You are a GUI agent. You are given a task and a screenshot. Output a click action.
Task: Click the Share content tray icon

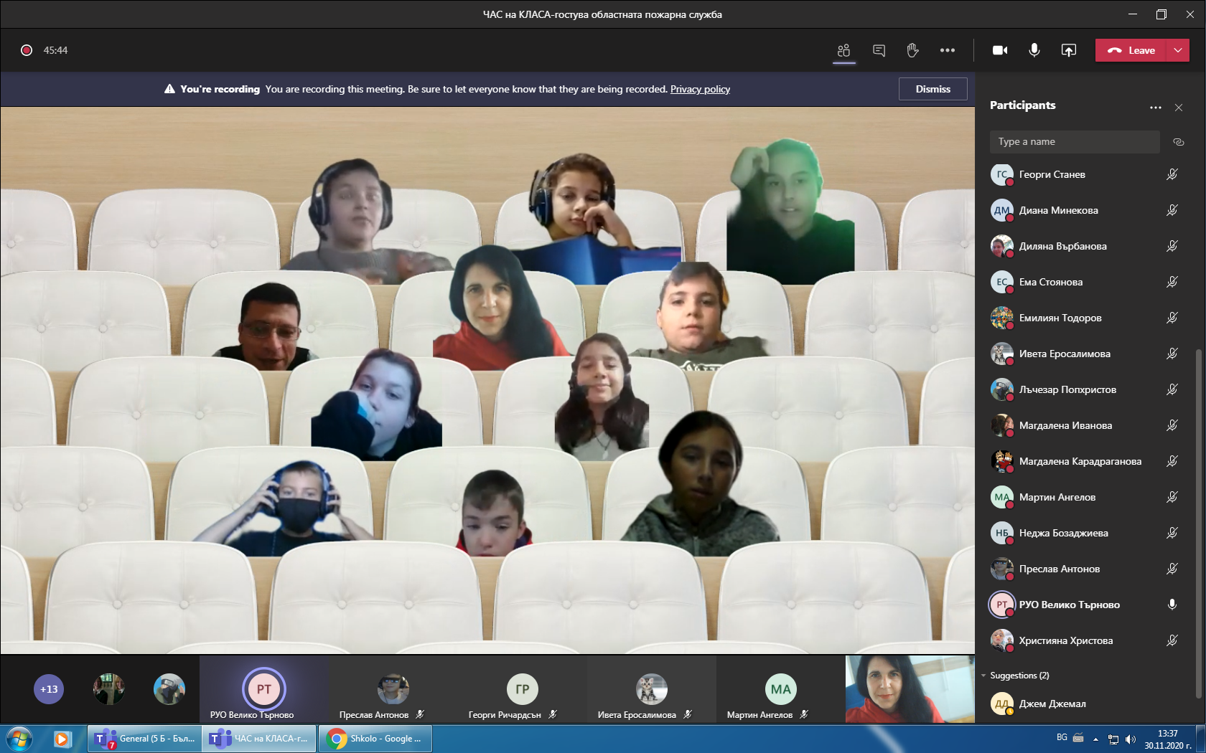[1069, 50]
